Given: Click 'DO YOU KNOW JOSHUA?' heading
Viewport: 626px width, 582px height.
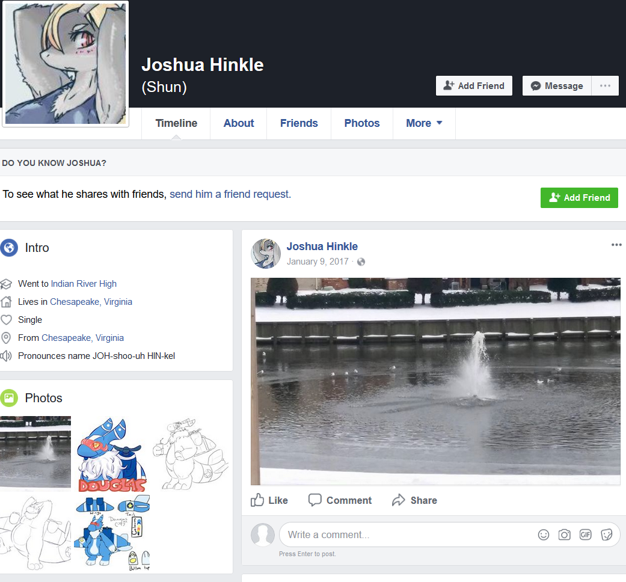Looking at the screenshot, I should click(54, 163).
